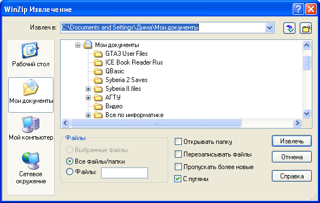The height and width of the screenshot is (203, 320).
Task: Select the Файлы: radio button
Action: 69,171
